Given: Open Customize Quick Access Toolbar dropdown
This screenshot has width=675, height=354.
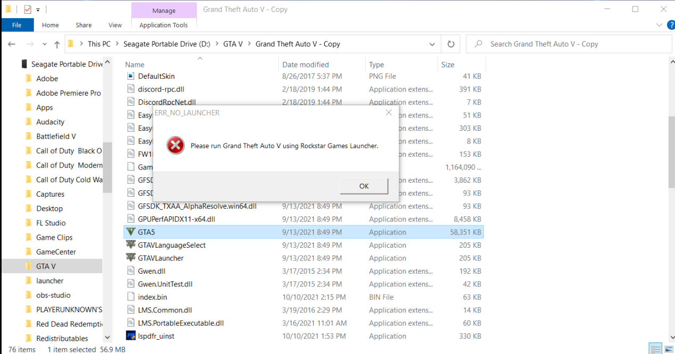Looking at the screenshot, I should pyautogui.click(x=38, y=10).
